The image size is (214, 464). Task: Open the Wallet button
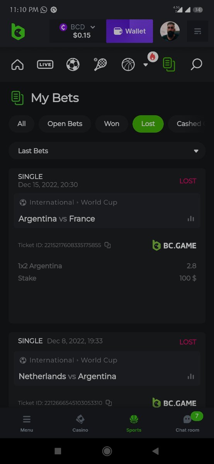(x=130, y=31)
